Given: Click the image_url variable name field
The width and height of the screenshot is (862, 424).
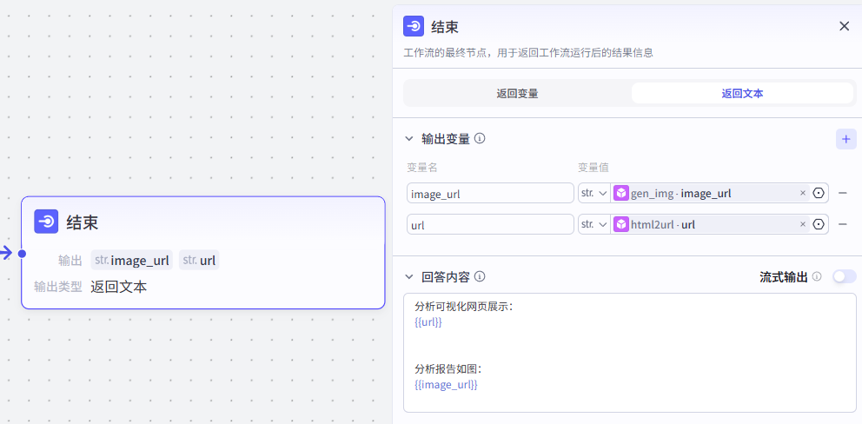Looking at the screenshot, I should coord(489,194).
